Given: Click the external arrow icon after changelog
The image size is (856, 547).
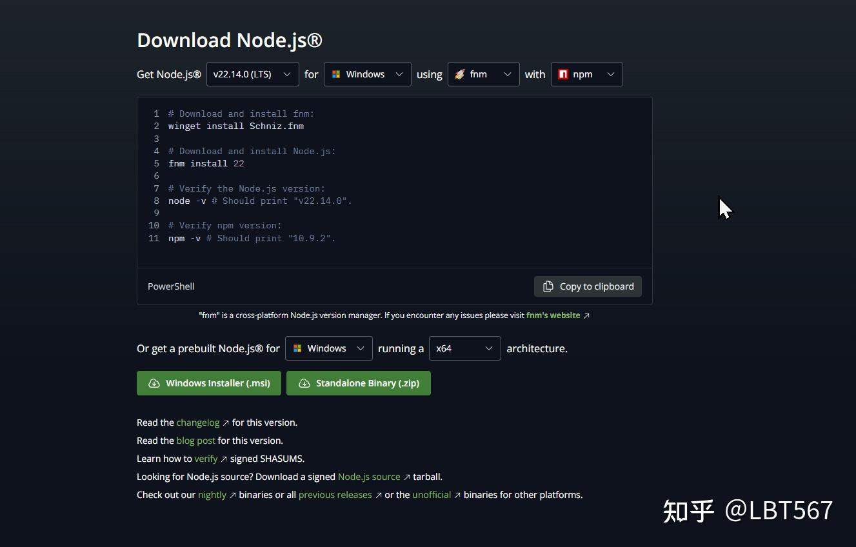Looking at the screenshot, I should click(x=226, y=423).
